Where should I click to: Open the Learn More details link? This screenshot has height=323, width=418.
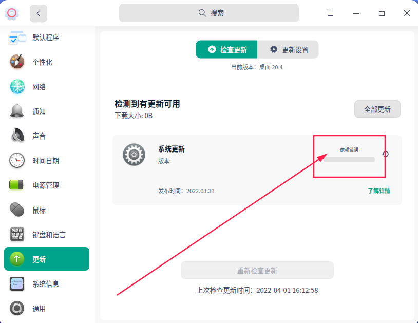click(x=378, y=191)
